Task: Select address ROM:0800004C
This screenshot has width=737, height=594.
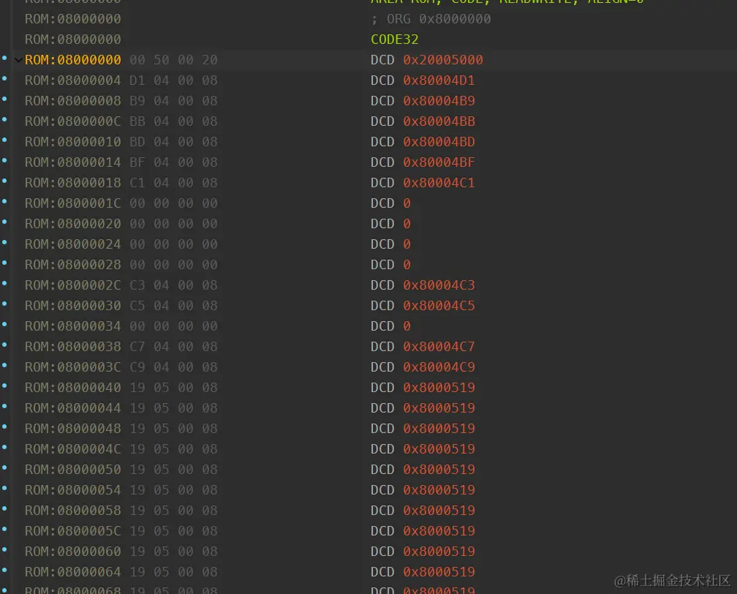Action: coord(73,449)
